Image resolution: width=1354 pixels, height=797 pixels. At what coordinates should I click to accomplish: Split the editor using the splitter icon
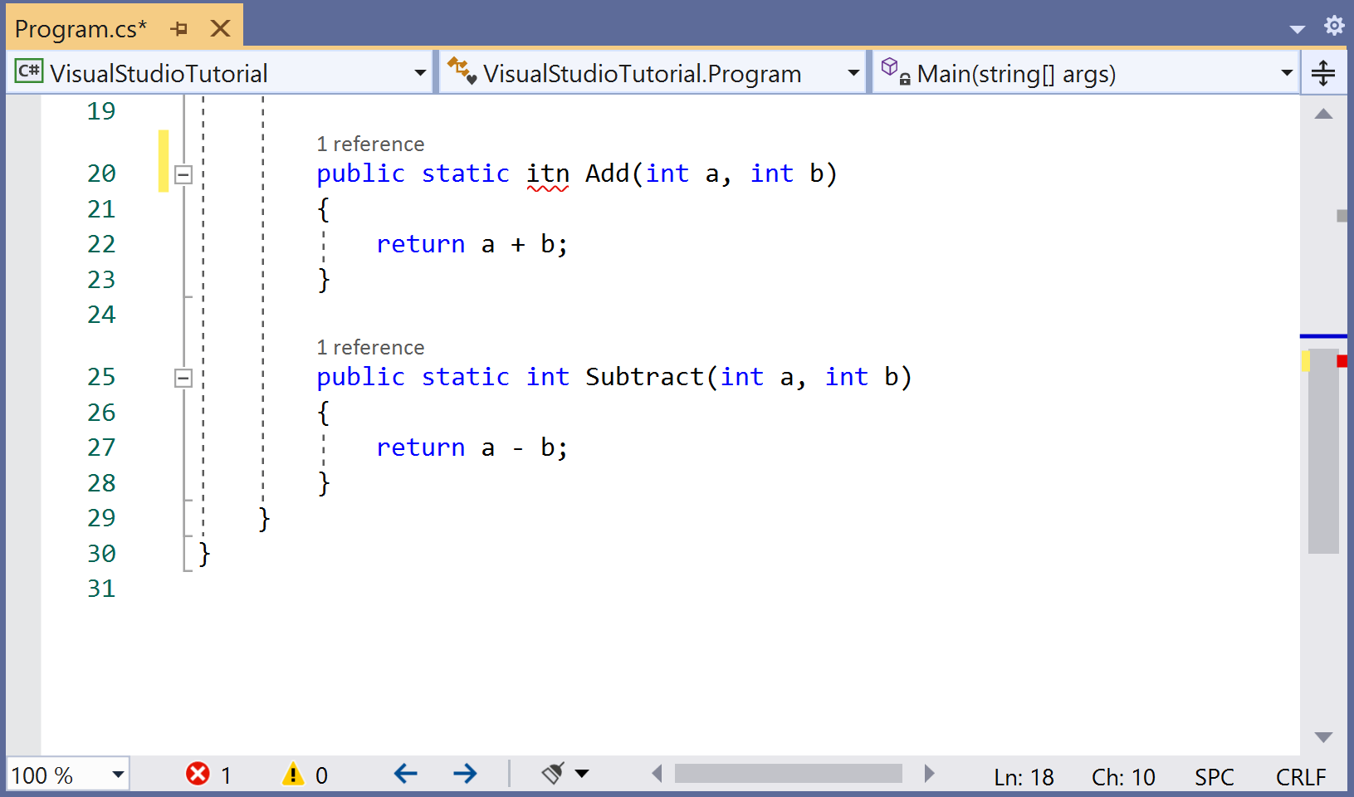click(1323, 72)
